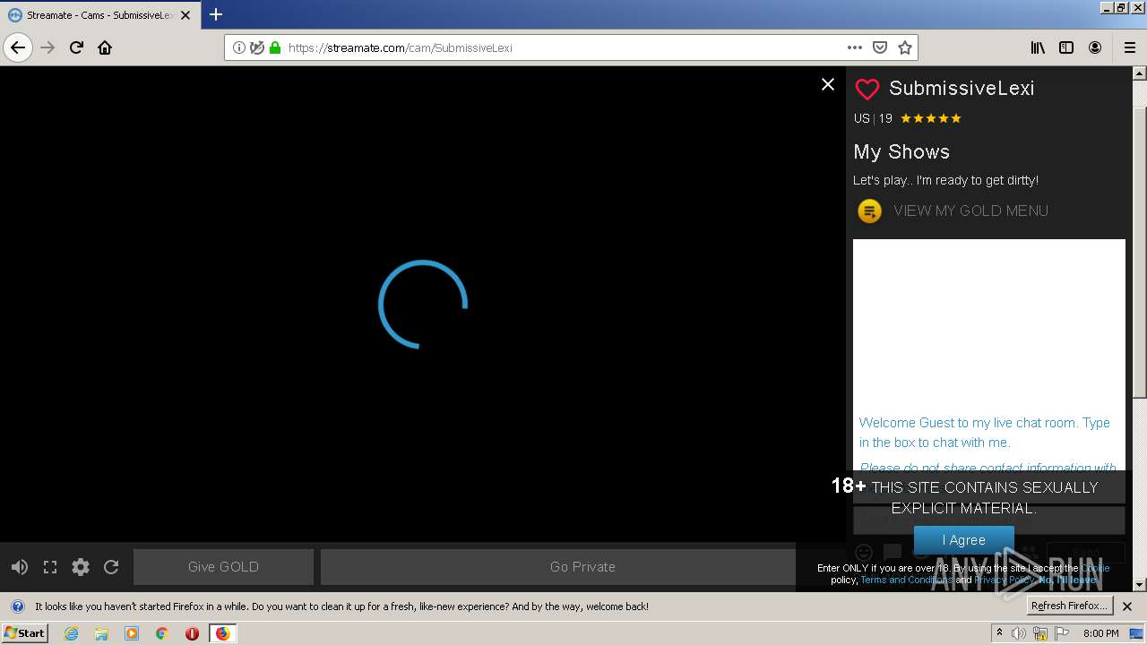Reload the page in Firefox
The width and height of the screenshot is (1147, 645).
76,47
